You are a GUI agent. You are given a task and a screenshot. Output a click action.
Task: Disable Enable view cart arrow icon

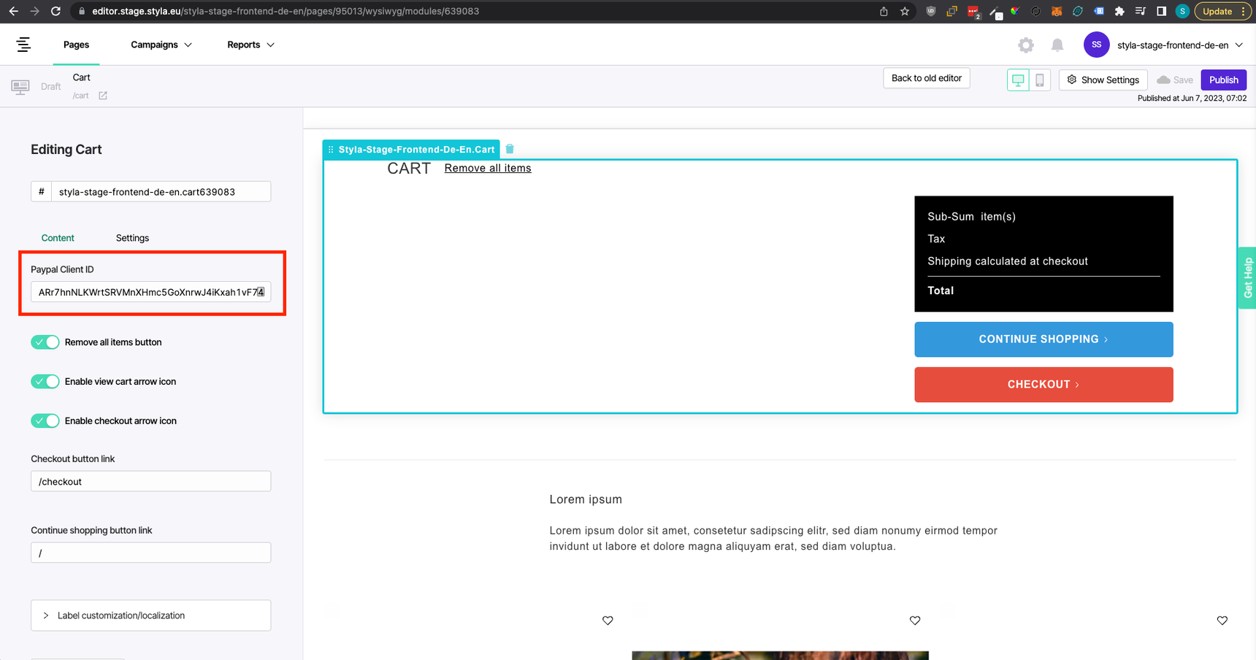pos(45,382)
